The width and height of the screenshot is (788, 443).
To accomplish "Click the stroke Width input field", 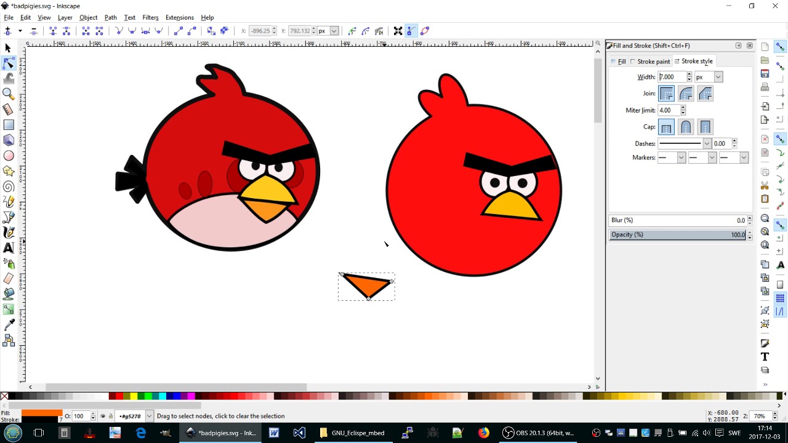I will [x=672, y=77].
